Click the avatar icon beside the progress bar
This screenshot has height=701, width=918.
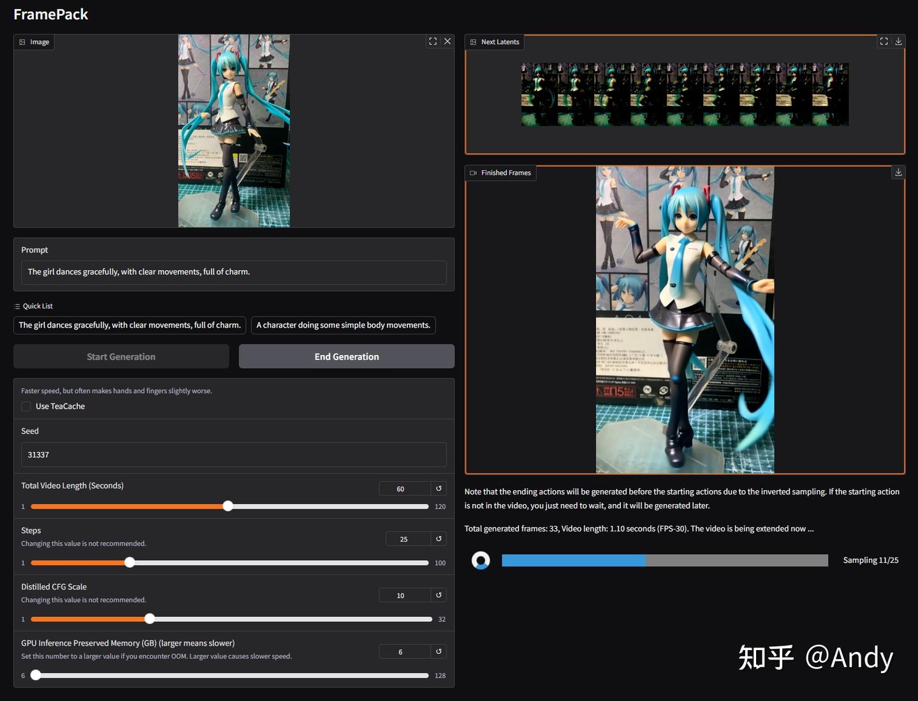(x=481, y=560)
